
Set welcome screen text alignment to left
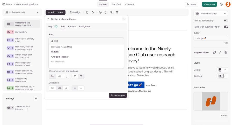tap(75, 76)
